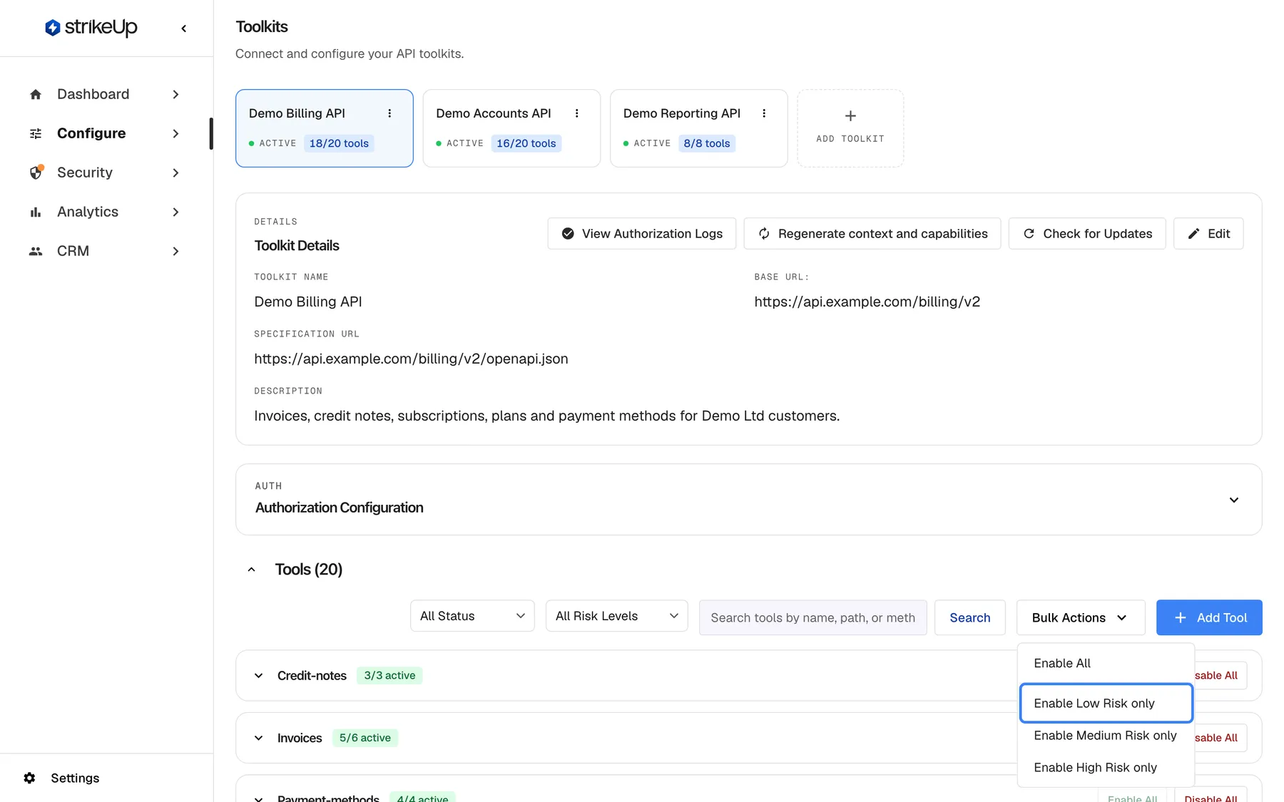Click the Edit toolkit button

(1208, 234)
